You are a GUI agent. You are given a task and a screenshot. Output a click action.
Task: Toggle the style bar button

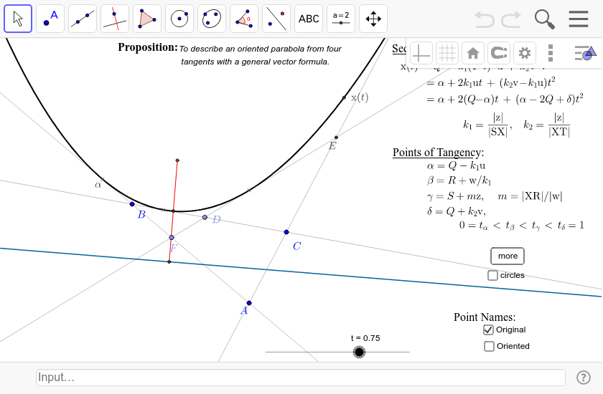coord(585,53)
